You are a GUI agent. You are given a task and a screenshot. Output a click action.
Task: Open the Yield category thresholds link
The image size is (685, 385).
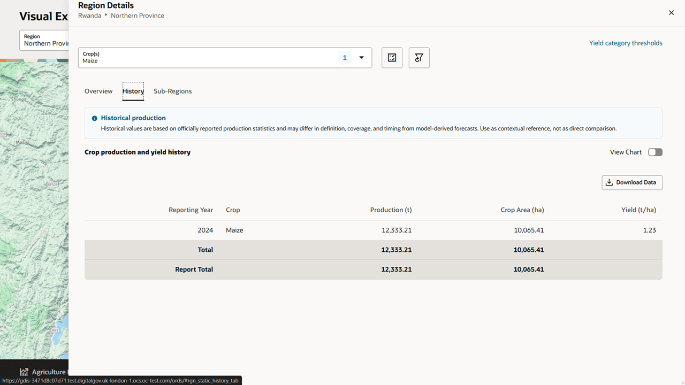pyautogui.click(x=626, y=43)
